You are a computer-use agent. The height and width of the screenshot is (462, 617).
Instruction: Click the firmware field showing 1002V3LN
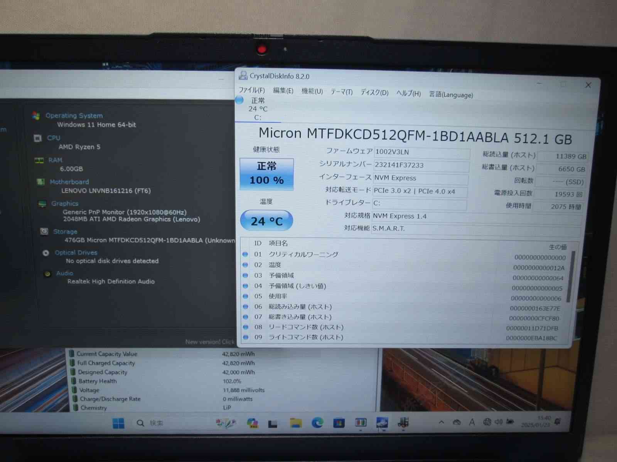[422, 152]
